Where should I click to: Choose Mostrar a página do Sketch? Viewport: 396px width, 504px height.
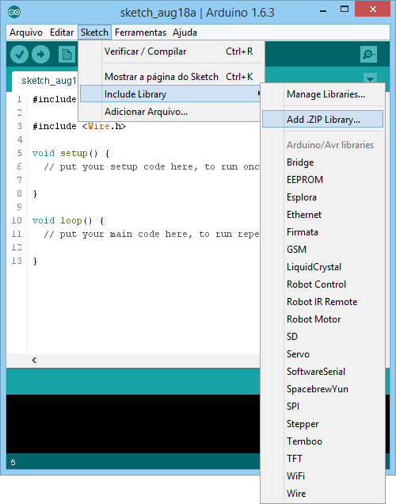171,77
